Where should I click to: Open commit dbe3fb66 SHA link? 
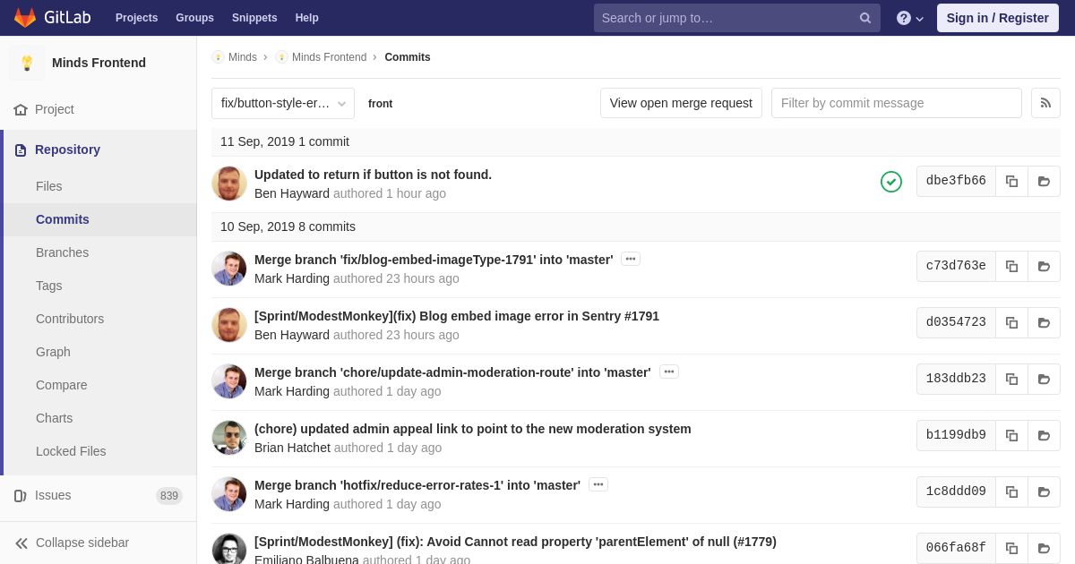[956, 181]
